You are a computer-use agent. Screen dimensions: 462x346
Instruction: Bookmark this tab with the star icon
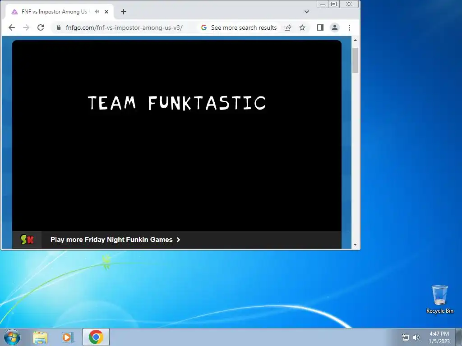[302, 27]
